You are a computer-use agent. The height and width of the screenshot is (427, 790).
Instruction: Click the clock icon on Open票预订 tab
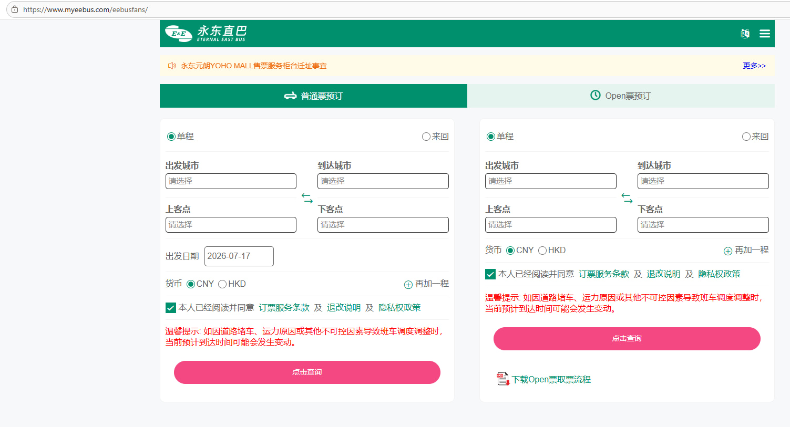click(x=596, y=95)
